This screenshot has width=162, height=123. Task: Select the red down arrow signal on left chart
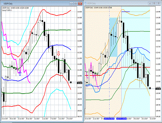click(59, 53)
